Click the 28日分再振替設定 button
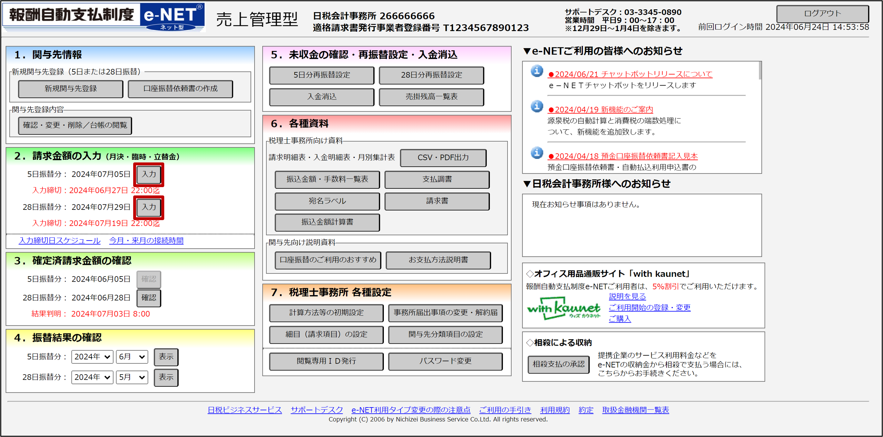 431,75
